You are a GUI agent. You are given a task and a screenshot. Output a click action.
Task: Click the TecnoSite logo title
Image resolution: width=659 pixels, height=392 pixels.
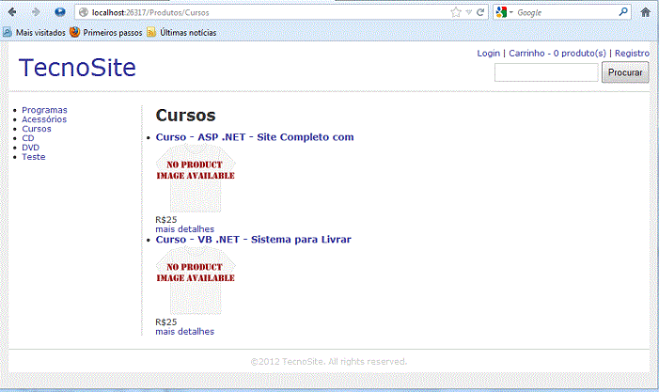77,68
